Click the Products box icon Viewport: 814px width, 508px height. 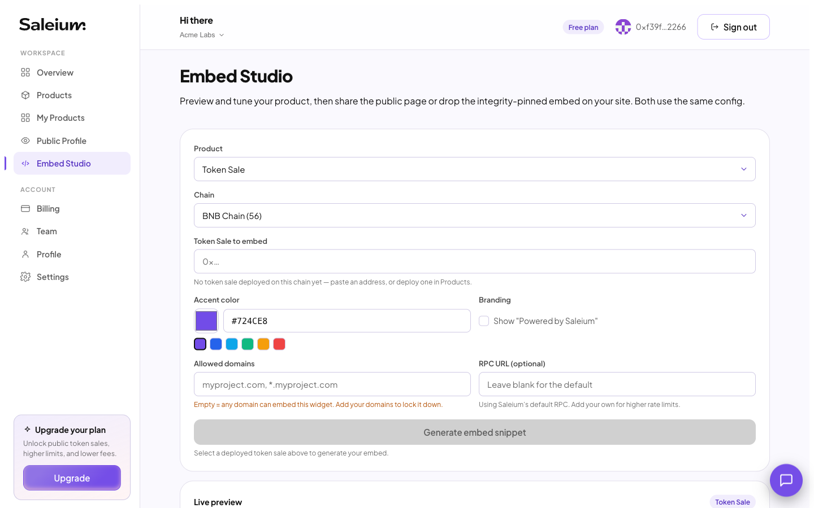pyautogui.click(x=25, y=95)
